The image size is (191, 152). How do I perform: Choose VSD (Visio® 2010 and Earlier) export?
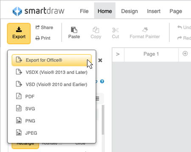(x=52, y=84)
